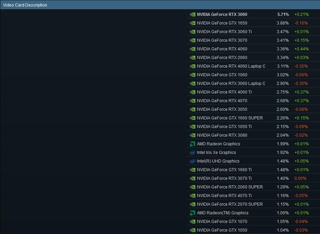Select the NVIDIA GeForce RTX 3050 row
This screenshot has width=320, height=234.
pos(222,109)
